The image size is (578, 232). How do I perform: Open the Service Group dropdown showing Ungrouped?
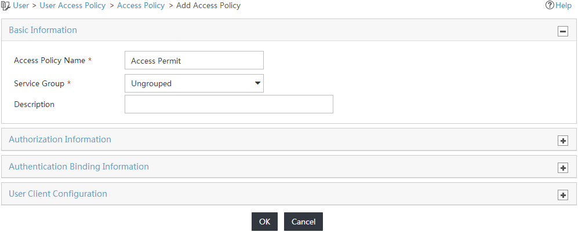tap(194, 83)
